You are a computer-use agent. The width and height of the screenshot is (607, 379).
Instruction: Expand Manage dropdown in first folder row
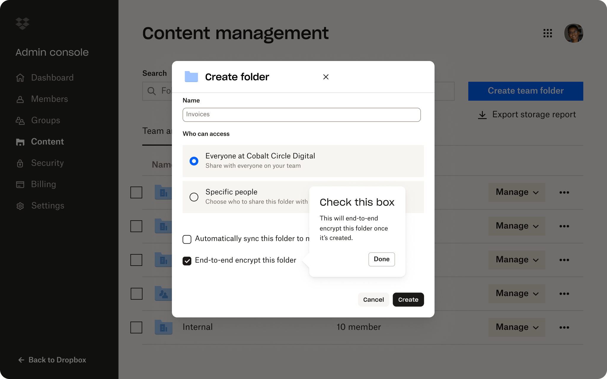tap(517, 192)
